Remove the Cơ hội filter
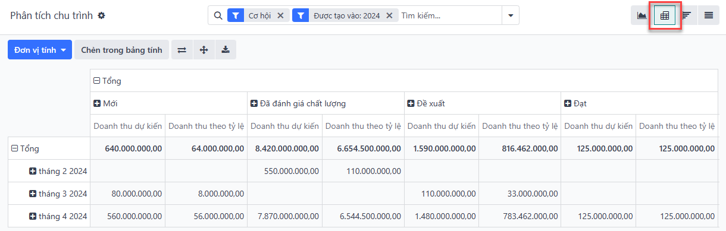The height and width of the screenshot is (231, 726). pos(281,15)
